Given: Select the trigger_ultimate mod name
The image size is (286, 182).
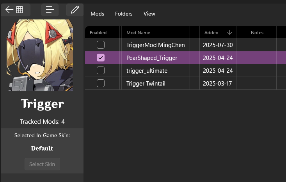Looking at the screenshot, I should click(147, 71).
